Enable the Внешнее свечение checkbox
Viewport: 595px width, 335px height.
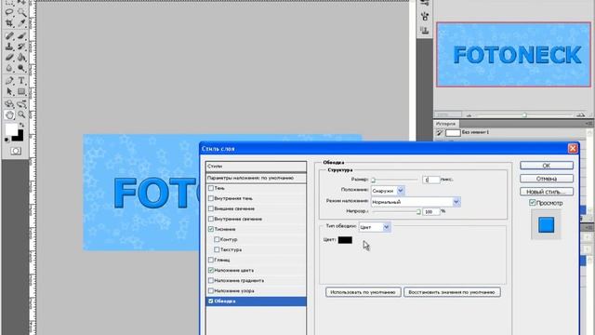[211, 208]
